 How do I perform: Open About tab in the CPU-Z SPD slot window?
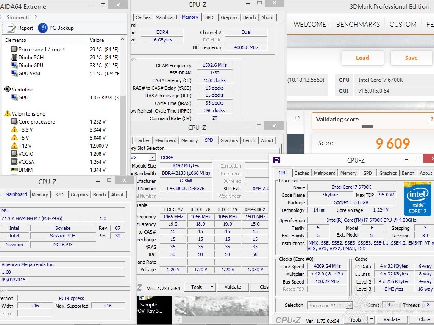tap(267, 140)
